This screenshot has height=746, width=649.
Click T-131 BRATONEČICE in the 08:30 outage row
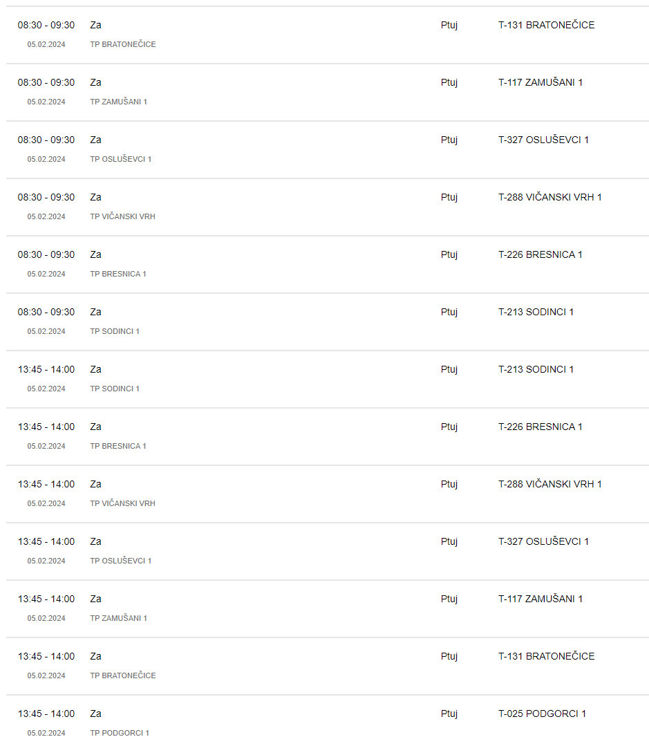[x=546, y=25]
